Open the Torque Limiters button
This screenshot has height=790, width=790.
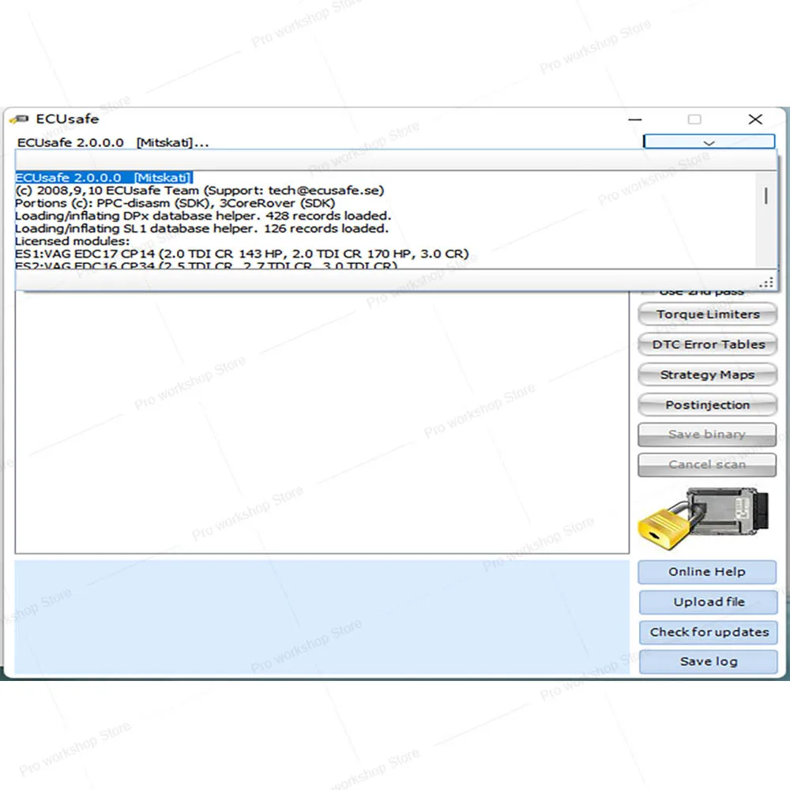707,314
